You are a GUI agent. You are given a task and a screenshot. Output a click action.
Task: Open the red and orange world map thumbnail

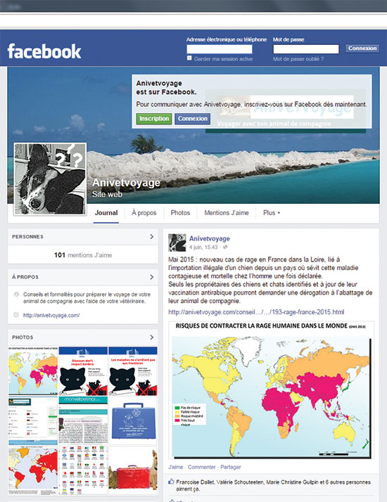click(33, 470)
